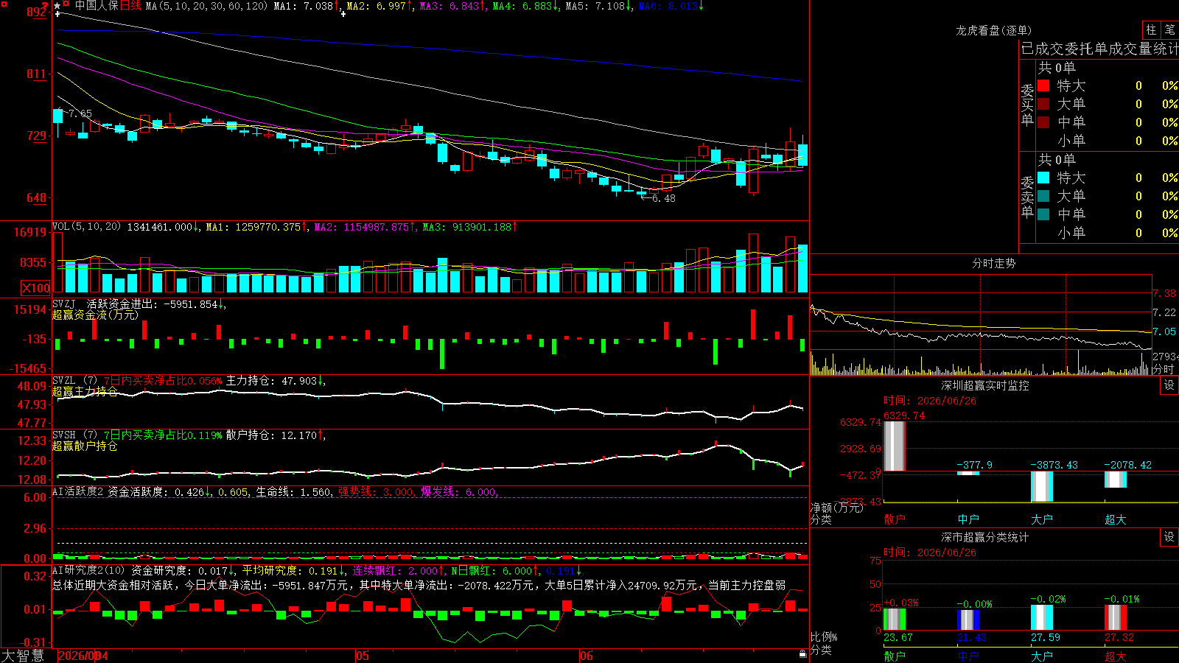Click the red 特大 buy-order color swatch
Viewport: 1179px width, 663px height.
click(x=1043, y=85)
